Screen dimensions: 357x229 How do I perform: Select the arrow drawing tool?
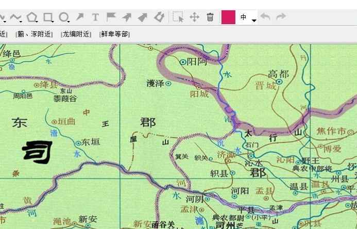pos(80,17)
